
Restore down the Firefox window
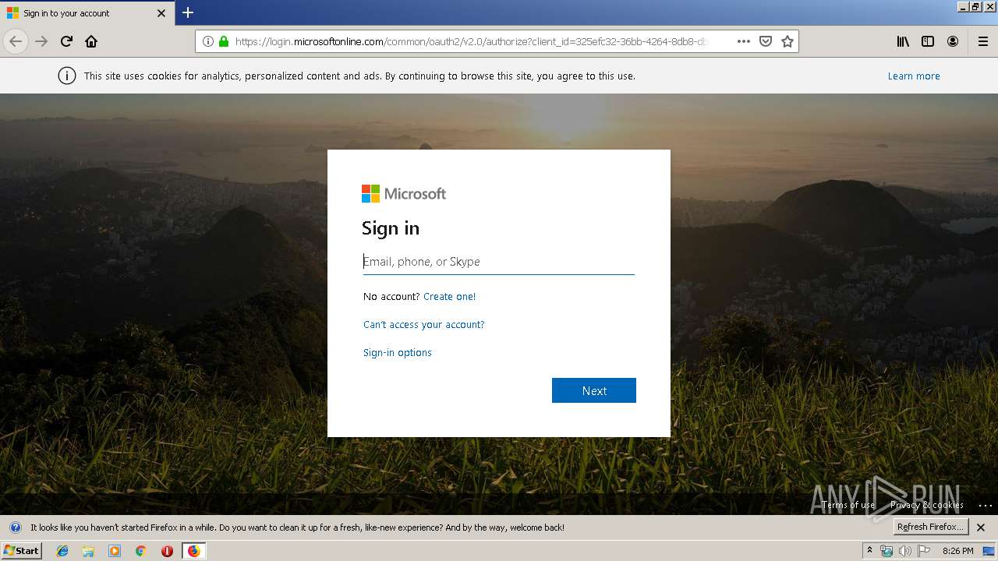click(975, 6)
